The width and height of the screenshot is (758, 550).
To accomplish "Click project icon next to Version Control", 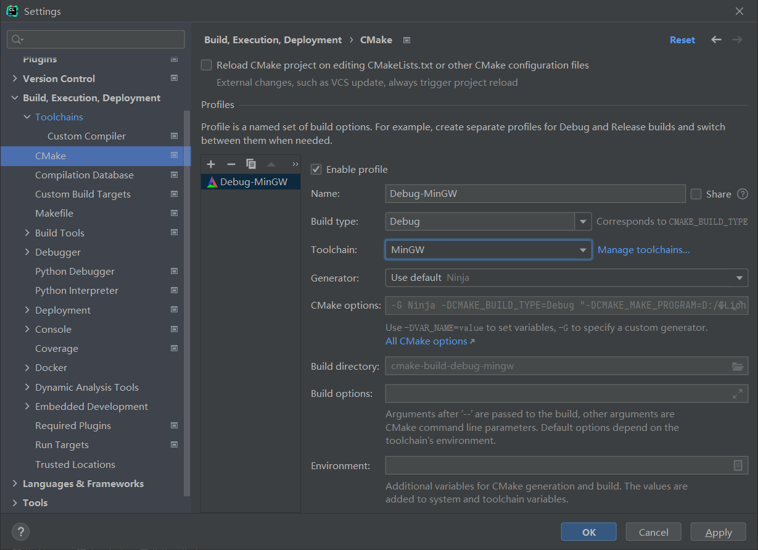I will click(174, 78).
